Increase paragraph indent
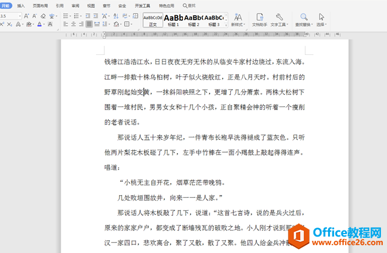 coord(96,16)
